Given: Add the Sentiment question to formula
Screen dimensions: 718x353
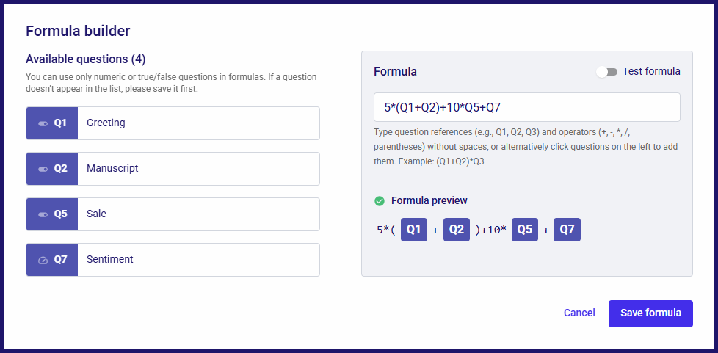Looking at the screenshot, I should (173, 260).
